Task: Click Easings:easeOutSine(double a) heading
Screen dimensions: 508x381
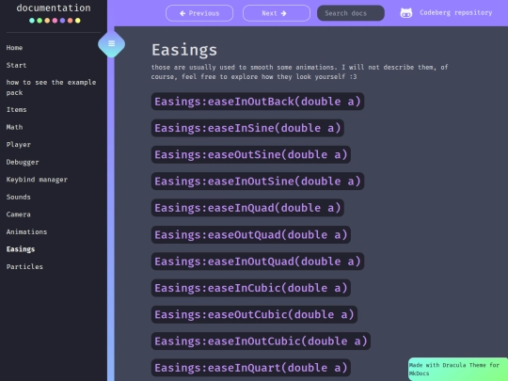Action: [x=251, y=154]
